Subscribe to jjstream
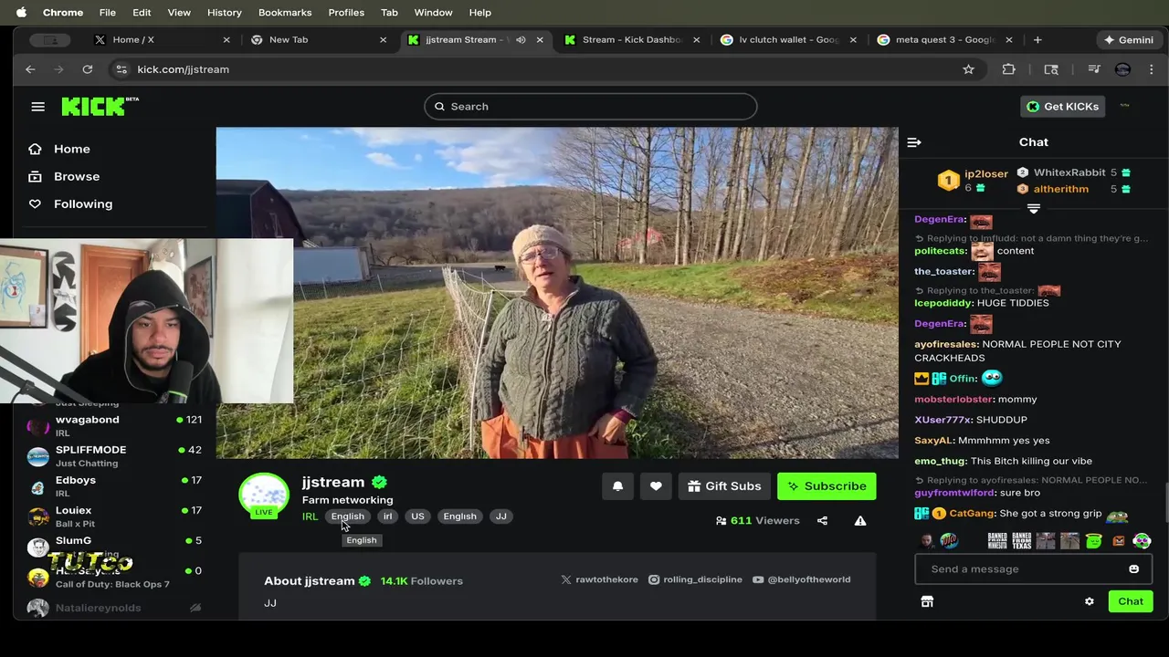Screen dimensions: 1169x657 pos(827,486)
